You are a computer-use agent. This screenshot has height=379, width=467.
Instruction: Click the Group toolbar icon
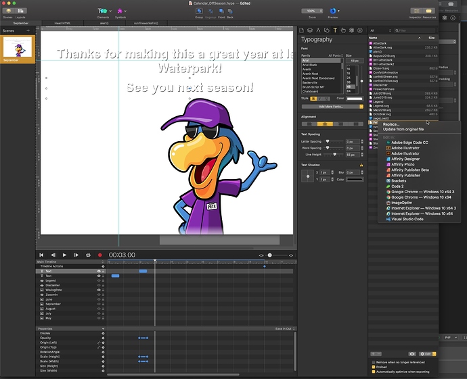coord(199,11)
